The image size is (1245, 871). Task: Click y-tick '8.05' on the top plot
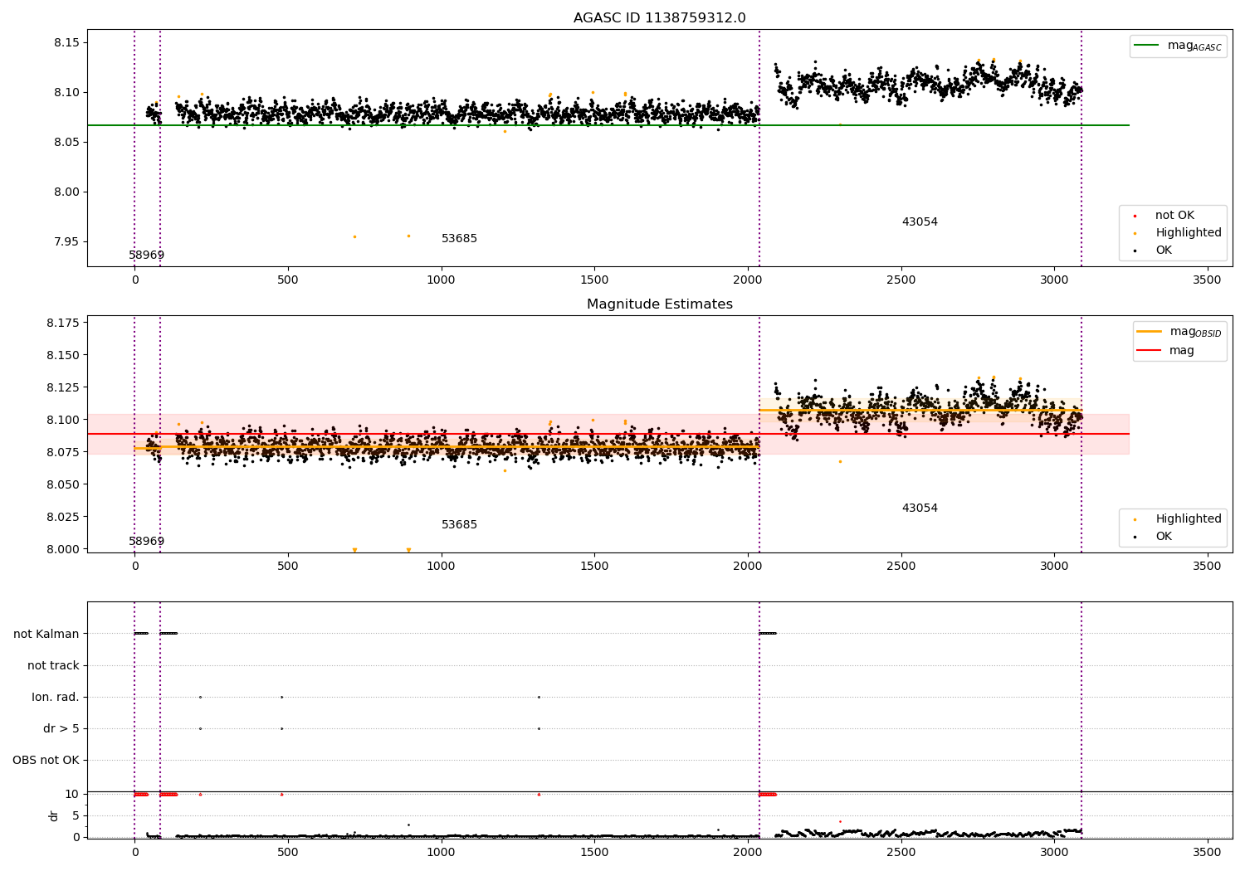(x=66, y=143)
